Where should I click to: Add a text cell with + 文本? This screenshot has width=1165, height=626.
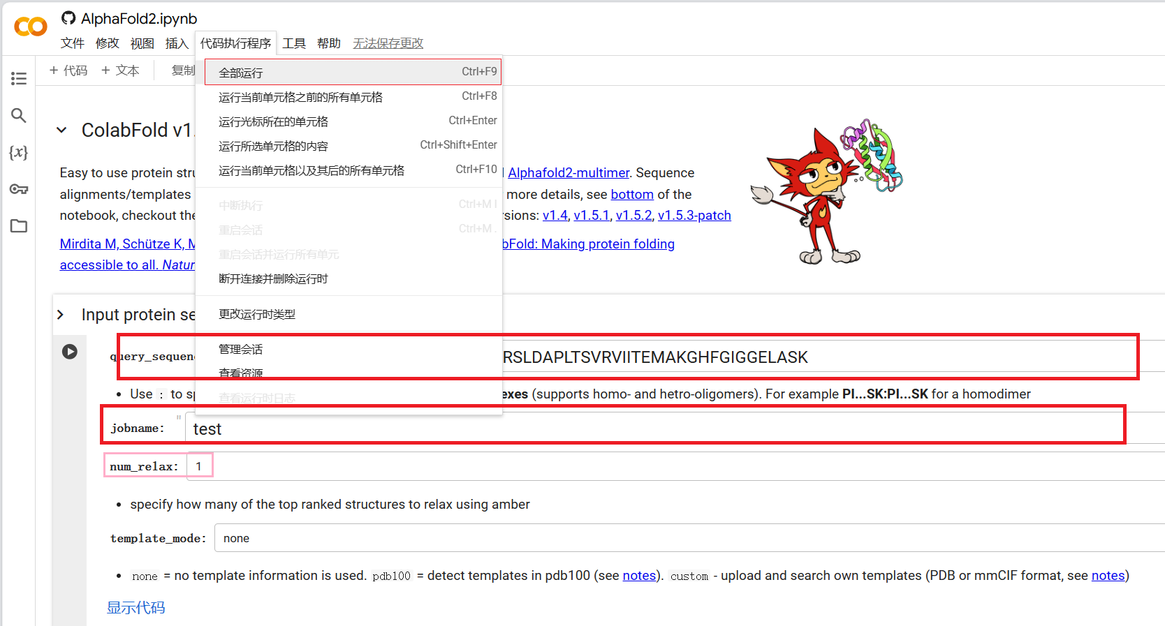pos(120,70)
